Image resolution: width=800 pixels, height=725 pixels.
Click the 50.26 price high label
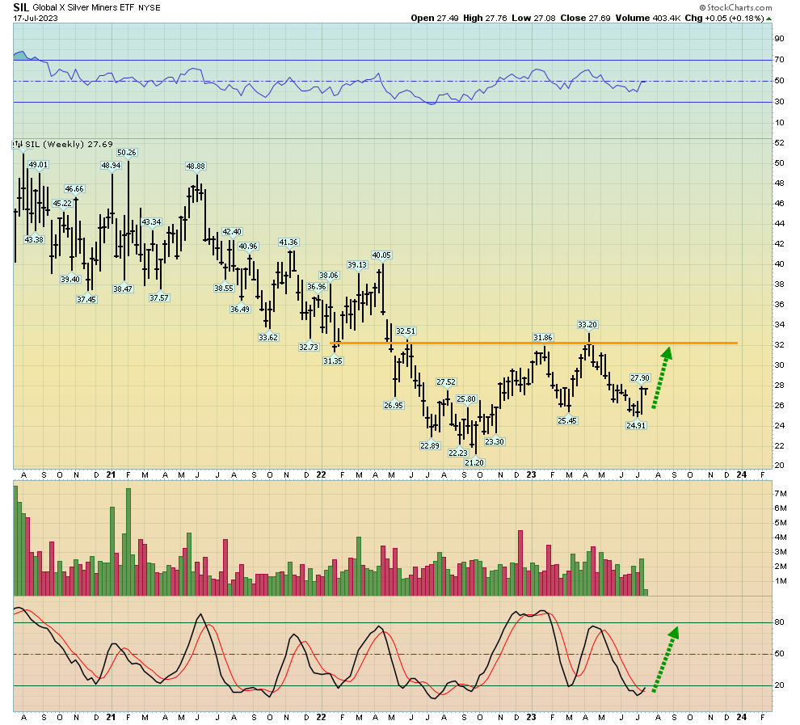coord(127,153)
